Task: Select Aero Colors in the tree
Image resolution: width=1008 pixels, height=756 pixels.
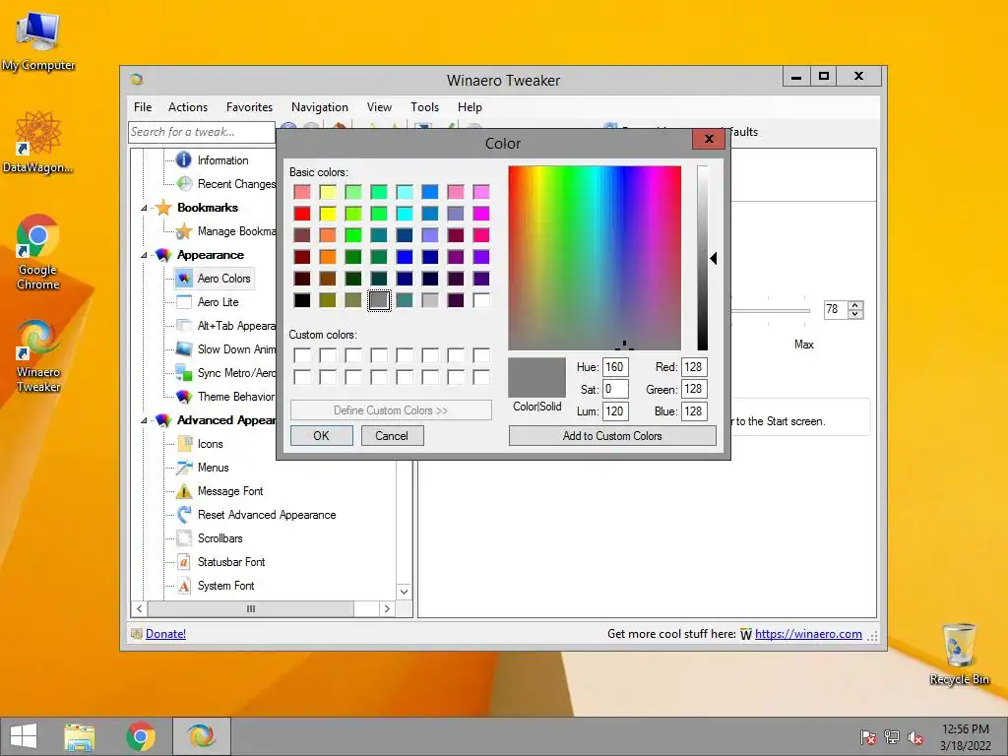Action: point(223,279)
